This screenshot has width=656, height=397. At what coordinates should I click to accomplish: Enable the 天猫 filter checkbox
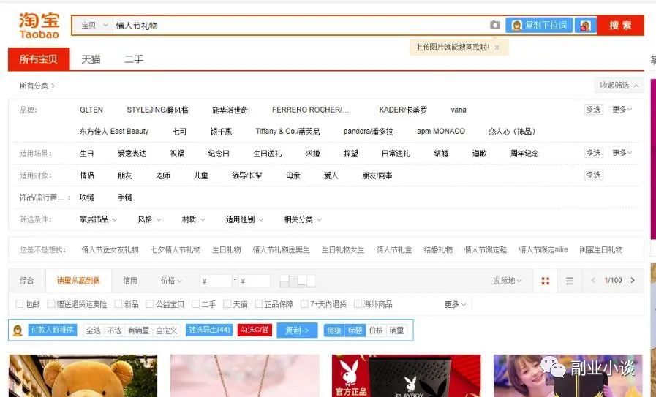[x=227, y=304]
